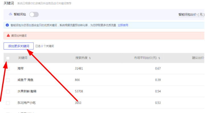Select the keyword 水果新鲜 整箱
Viewport: 205px width, 113px height.
pos(27,91)
